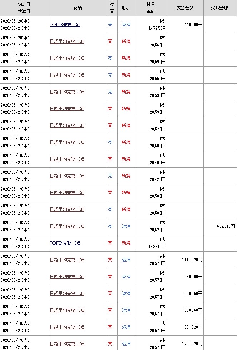Image resolution: width=237 pixels, height=350 pixels.
Task: Select 日経平均先物 06 link with 700,660円 payment
Action: [x=67, y=310]
